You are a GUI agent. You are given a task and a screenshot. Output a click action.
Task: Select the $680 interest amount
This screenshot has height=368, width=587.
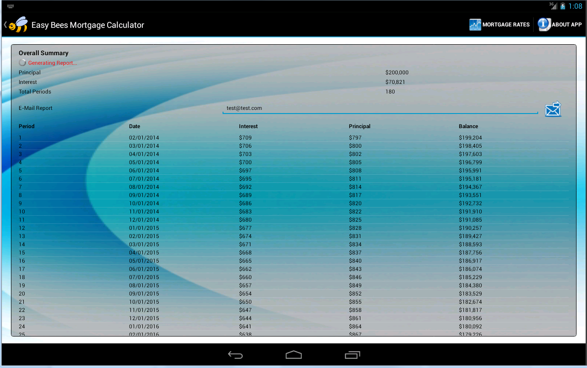click(x=245, y=220)
